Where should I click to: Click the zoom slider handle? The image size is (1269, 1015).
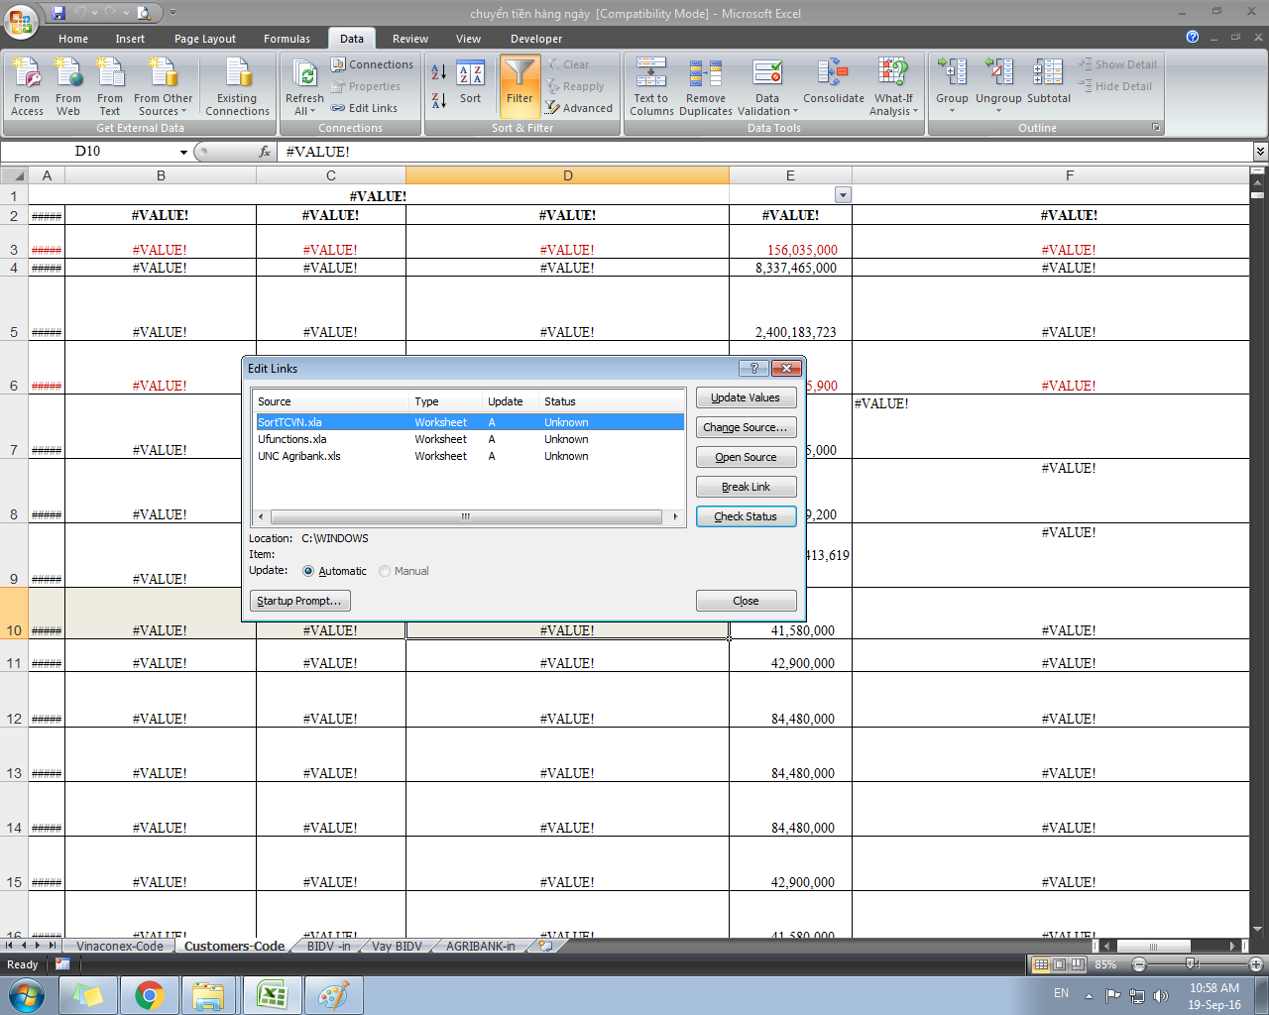click(x=1192, y=964)
